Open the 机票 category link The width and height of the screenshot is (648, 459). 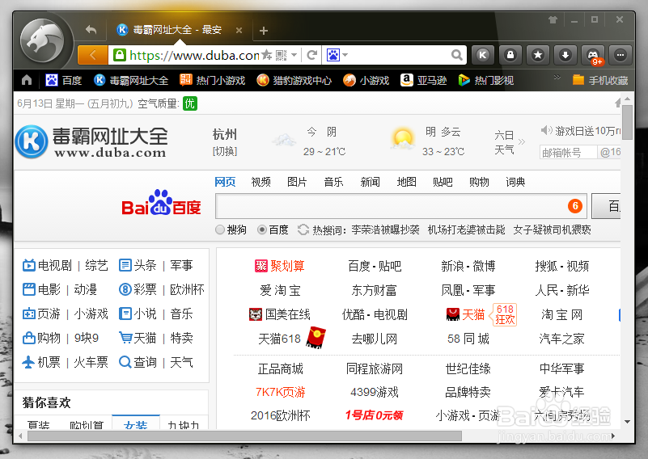[49, 362]
